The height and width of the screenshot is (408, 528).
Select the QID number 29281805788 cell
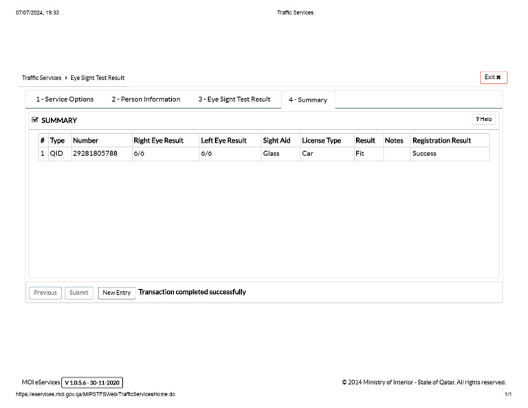point(95,154)
